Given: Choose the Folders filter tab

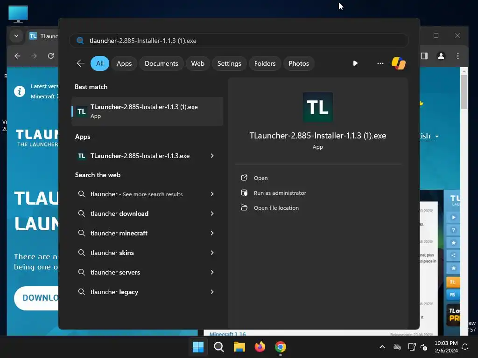Looking at the screenshot, I should [x=265, y=63].
